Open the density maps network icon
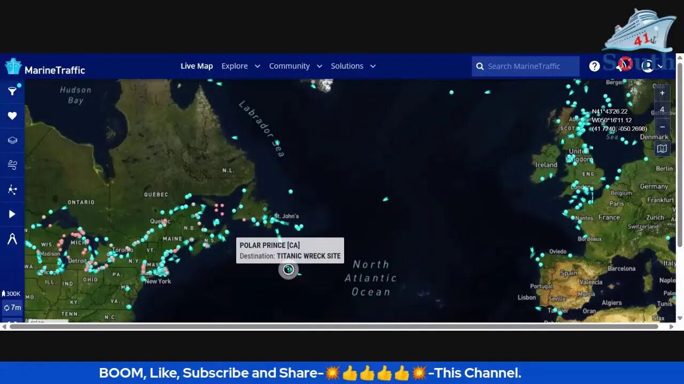 pos(12,189)
